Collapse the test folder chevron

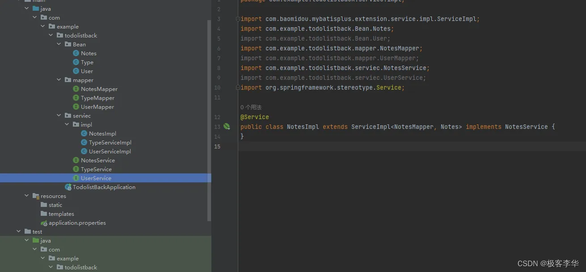click(x=19, y=231)
